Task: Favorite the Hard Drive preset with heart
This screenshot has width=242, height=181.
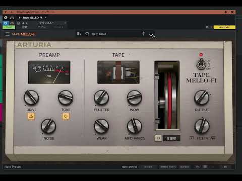Action: point(87,34)
